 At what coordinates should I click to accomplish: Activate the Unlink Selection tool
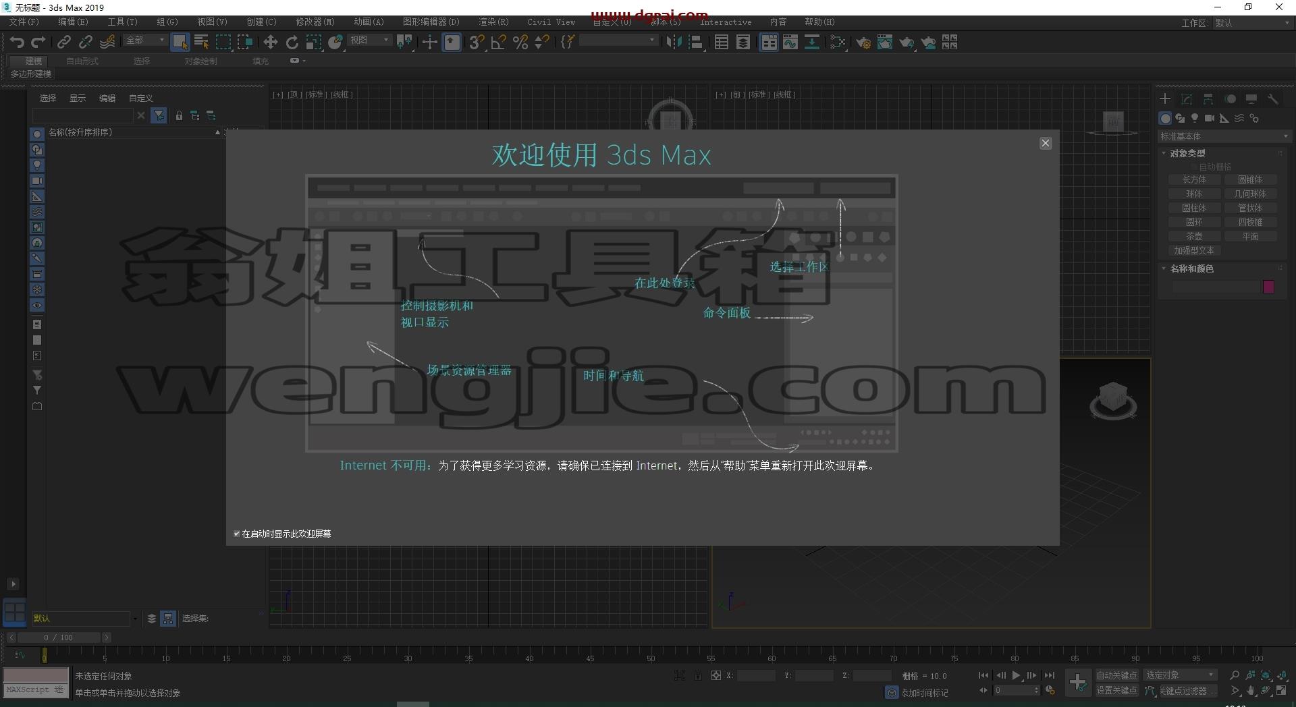click(85, 43)
